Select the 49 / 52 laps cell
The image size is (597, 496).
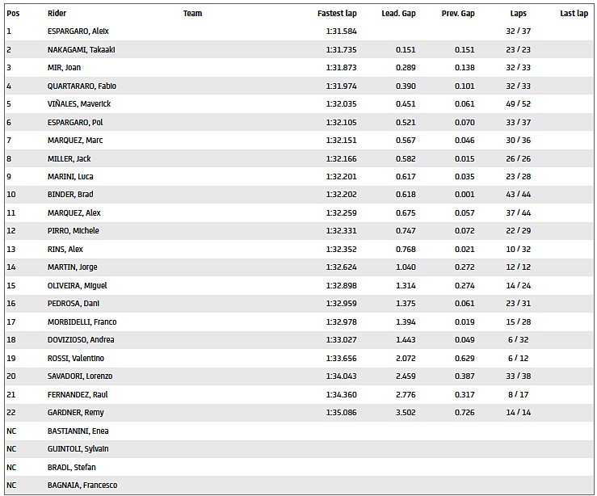point(519,103)
